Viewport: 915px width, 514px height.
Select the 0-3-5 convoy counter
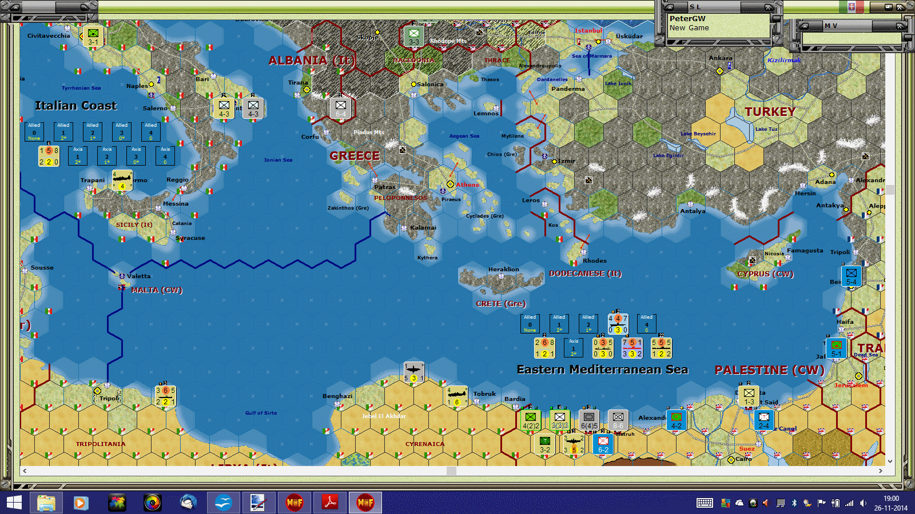[603, 348]
